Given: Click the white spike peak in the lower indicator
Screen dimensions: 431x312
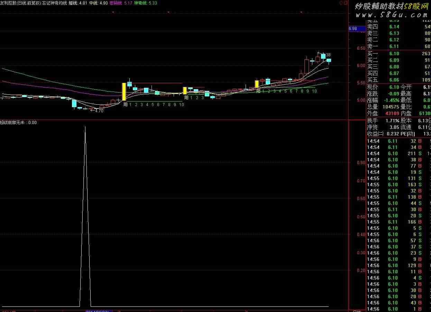Looking at the screenshot, I should pyautogui.click(x=85, y=127).
